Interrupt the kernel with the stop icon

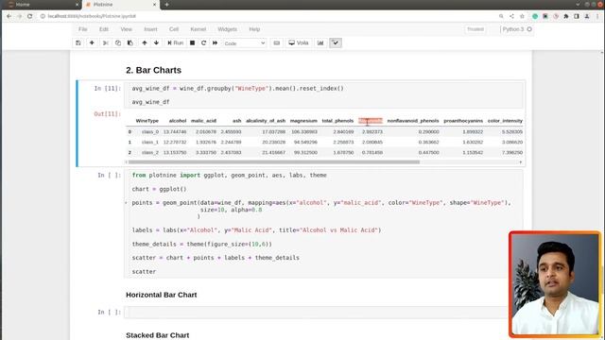pos(192,42)
